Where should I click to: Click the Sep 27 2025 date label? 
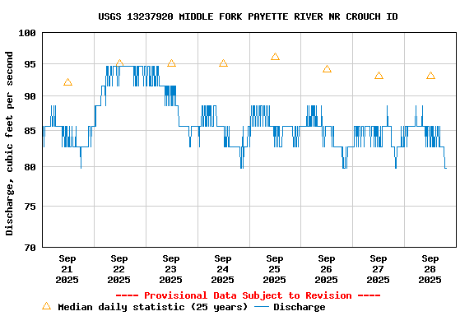click(379, 269)
